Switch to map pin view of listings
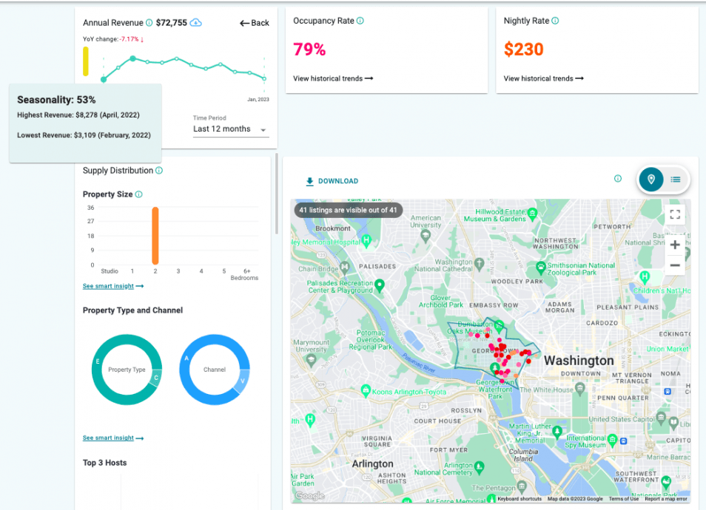The image size is (706, 510). pos(650,179)
